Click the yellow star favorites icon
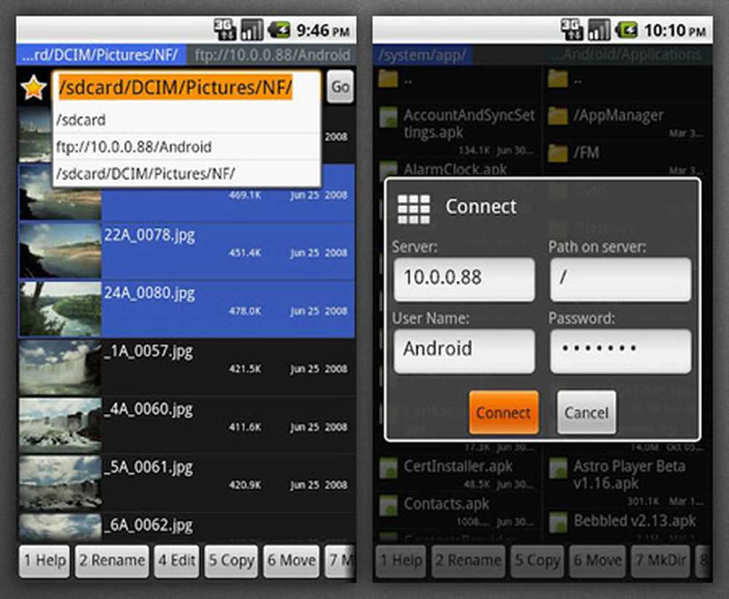The height and width of the screenshot is (599, 729). tap(33, 88)
